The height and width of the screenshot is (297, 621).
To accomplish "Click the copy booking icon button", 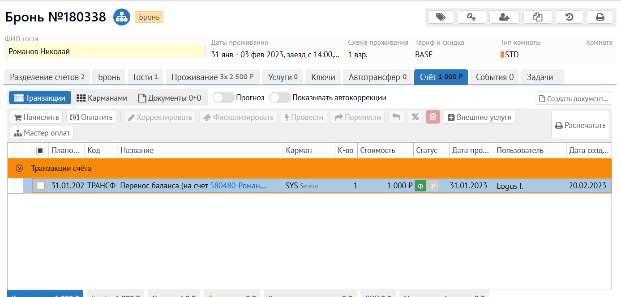I will click(x=538, y=17).
